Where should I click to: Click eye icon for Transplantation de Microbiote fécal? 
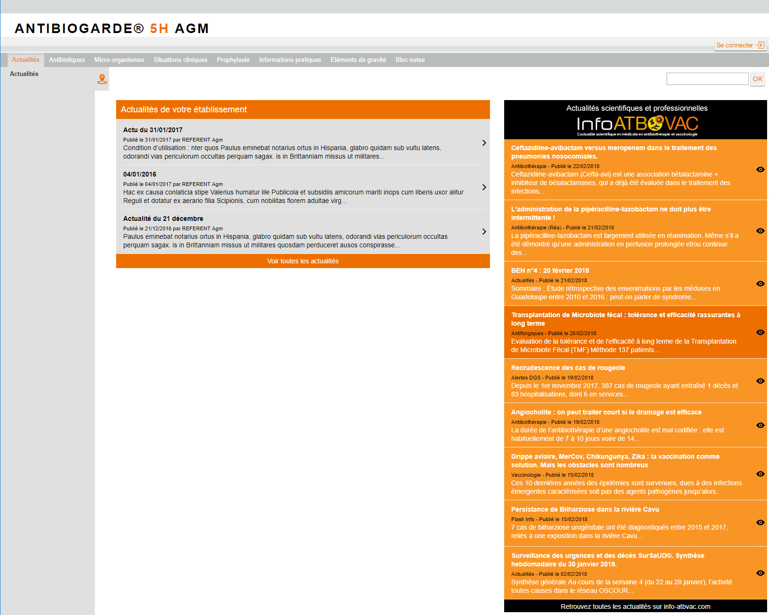760,332
